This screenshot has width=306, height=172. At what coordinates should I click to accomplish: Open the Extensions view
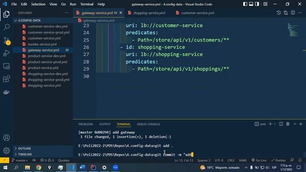click(x=6, y=79)
